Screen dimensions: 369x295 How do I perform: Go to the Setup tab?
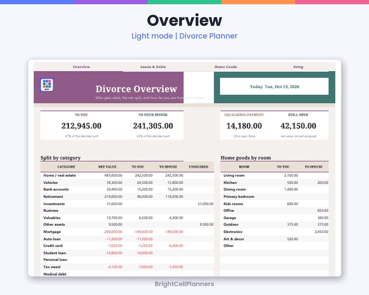(298, 67)
